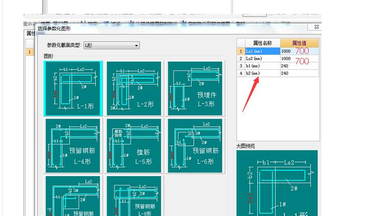This screenshot has height=216, width=377.
Task: Edit the b1 value 240 cell
Action: coord(299,66)
